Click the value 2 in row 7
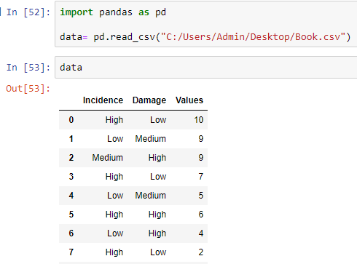Screen dimensions: 357x264 click(x=201, y=252)
